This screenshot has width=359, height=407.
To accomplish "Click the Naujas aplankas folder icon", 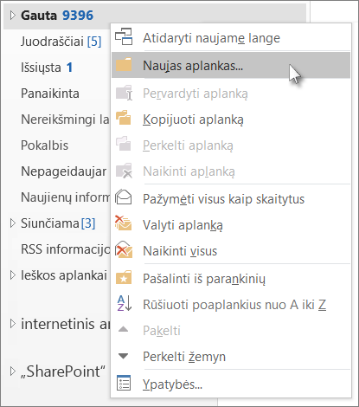I will click(124, 65).
